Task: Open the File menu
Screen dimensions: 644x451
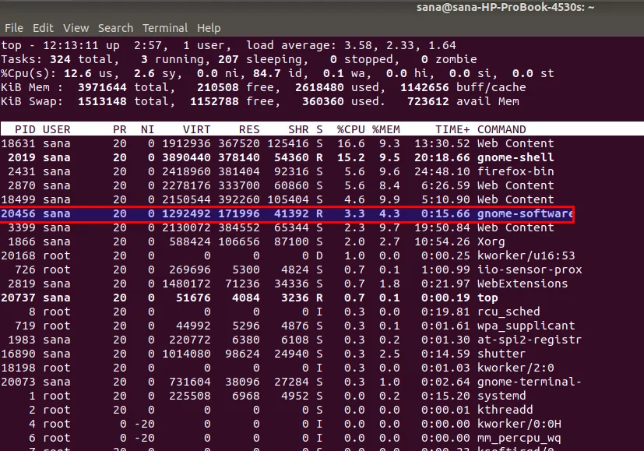Action: point(14,28)
